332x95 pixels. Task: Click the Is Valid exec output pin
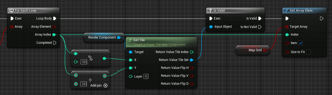(260, 18)
